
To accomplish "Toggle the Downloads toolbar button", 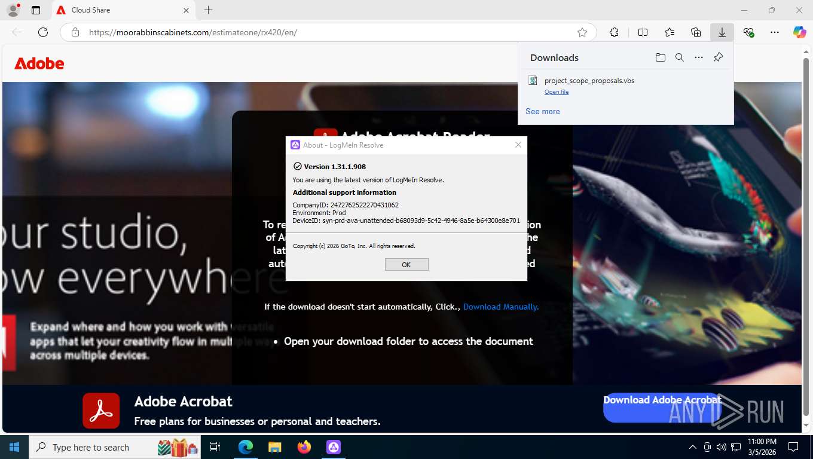I will (x=722, y=32).
